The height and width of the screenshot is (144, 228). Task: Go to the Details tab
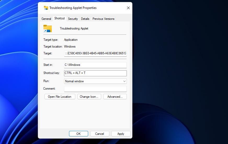(85, 19)
